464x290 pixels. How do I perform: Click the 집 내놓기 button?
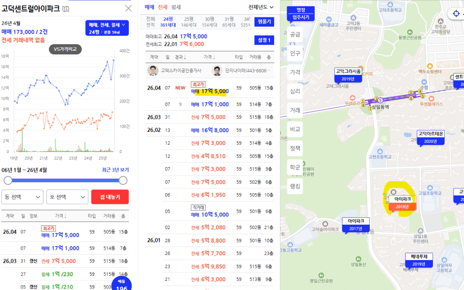(110, 197)
